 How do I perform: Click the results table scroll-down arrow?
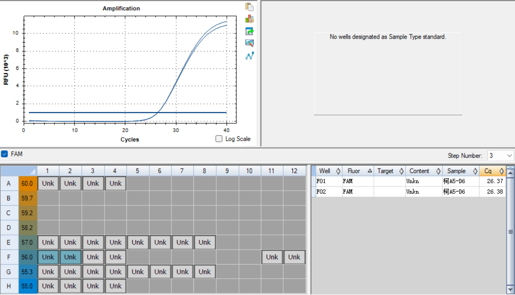[x=510, y=290]
